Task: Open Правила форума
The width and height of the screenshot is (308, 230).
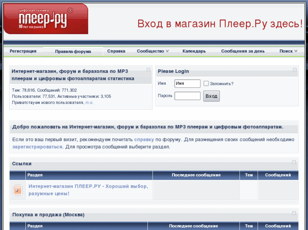Action: pos(73,51)
